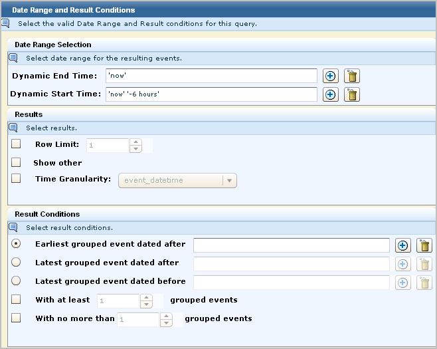Click the Dynamic End Time field
The height and width of the screenshot is (349, 437).
click(x=212, y=76)
